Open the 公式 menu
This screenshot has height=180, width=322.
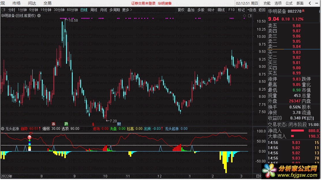(x=289, y=3)
